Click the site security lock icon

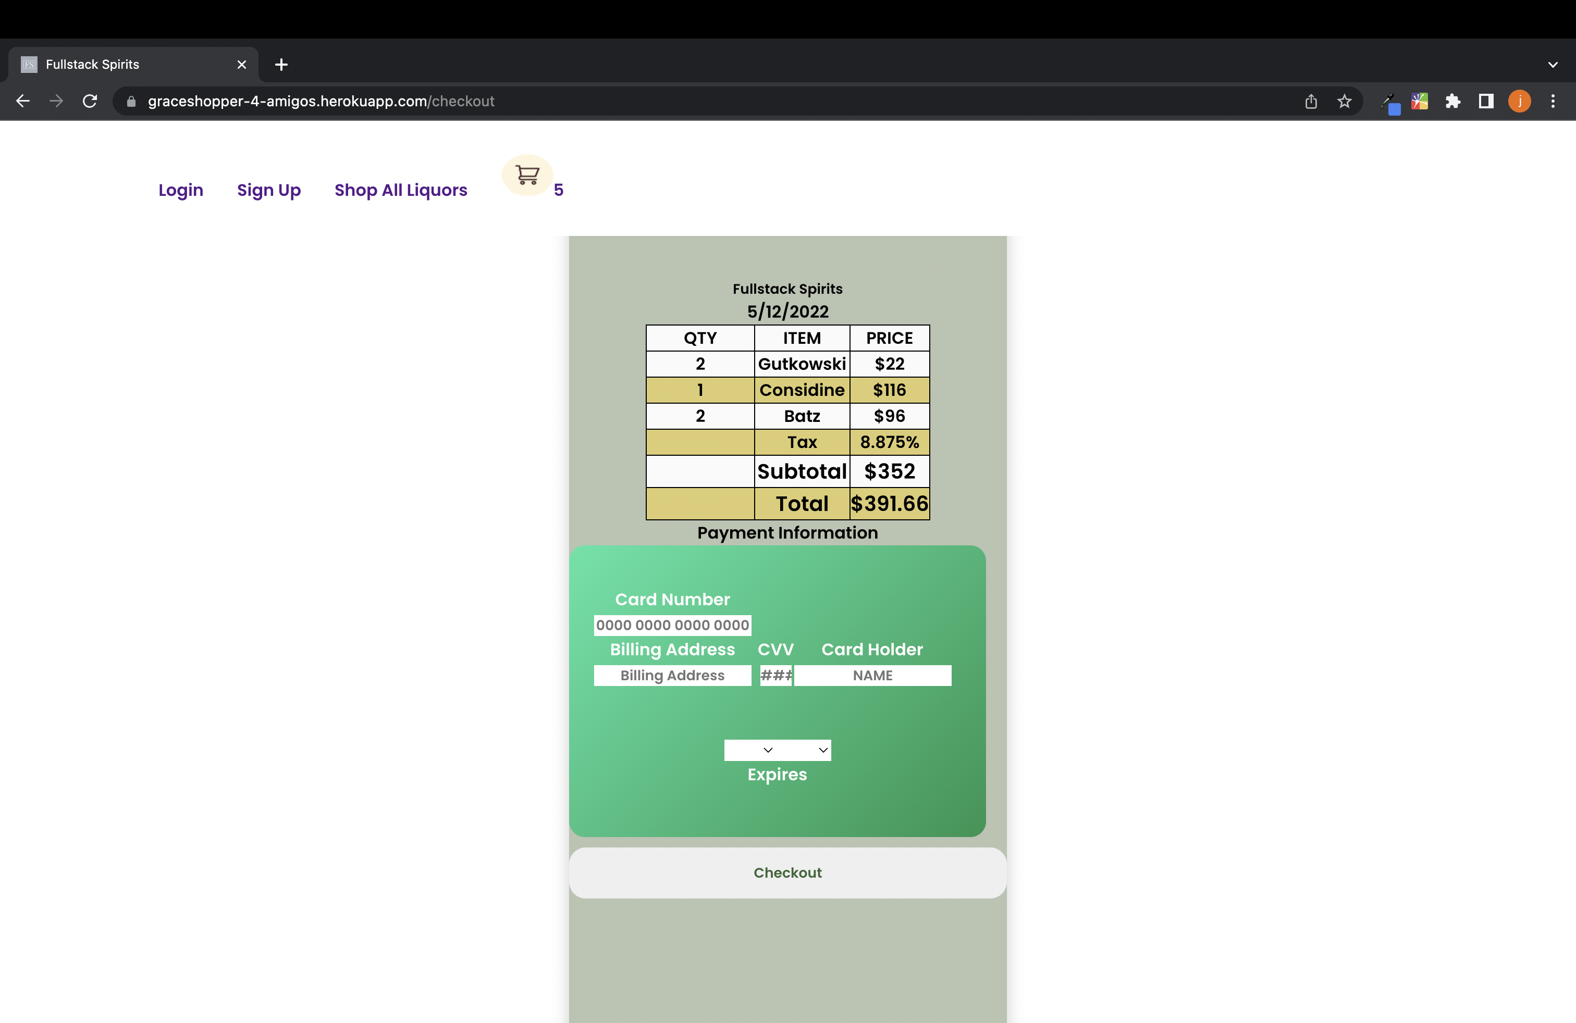click(x=130, y=101)
